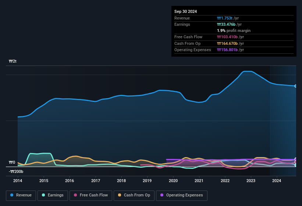Click the Earnings row label in tooltip
Viewport: 302px width, 206px height.
click(x=182, y=24)
